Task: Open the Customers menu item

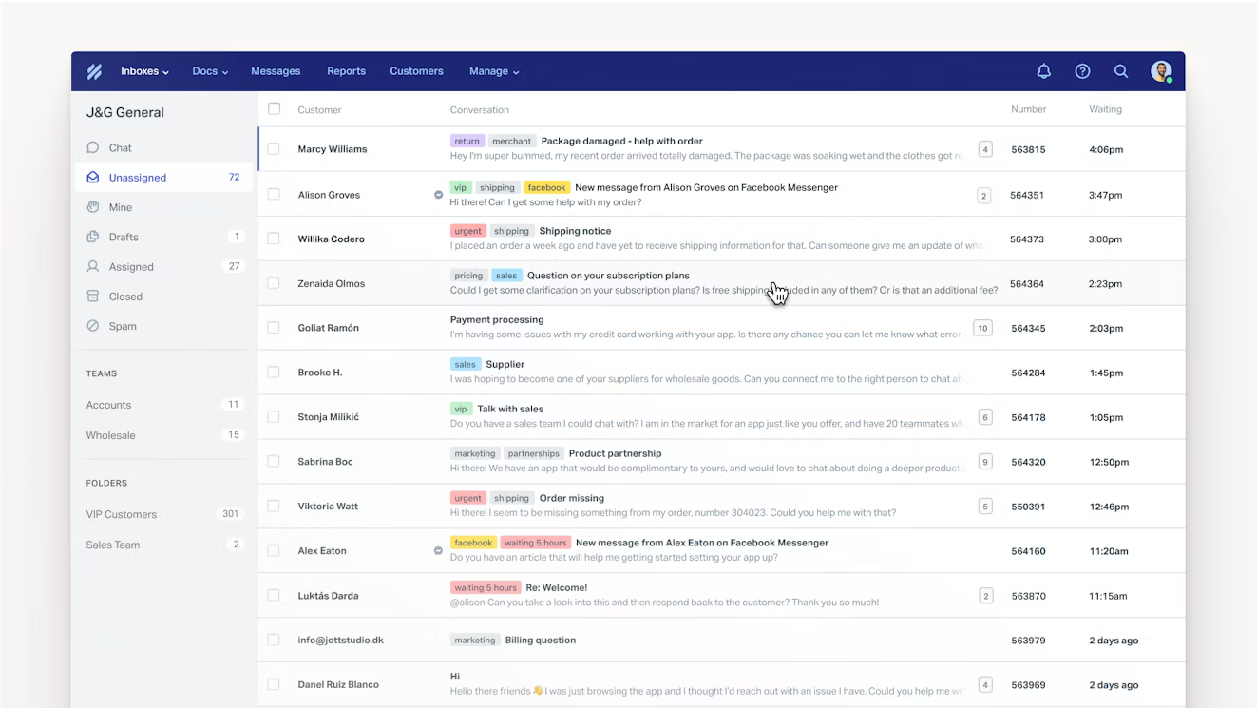Action: (x=416, y=70)
